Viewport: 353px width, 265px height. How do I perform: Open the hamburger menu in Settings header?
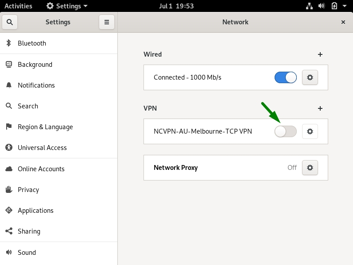[x=107, y=22]
